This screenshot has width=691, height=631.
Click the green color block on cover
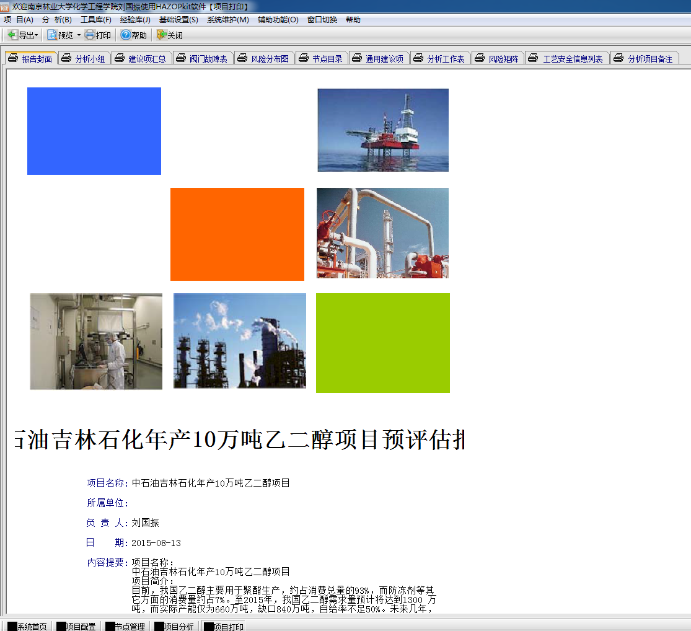(x=383, y=343)
